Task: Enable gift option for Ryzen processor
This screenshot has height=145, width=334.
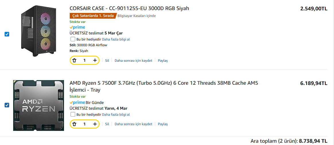Action: (73, 114)
